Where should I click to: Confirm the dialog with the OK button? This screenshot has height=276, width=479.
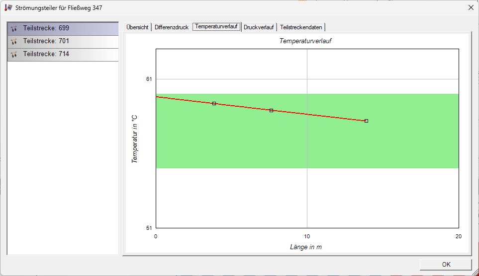[x=446, y=265]
